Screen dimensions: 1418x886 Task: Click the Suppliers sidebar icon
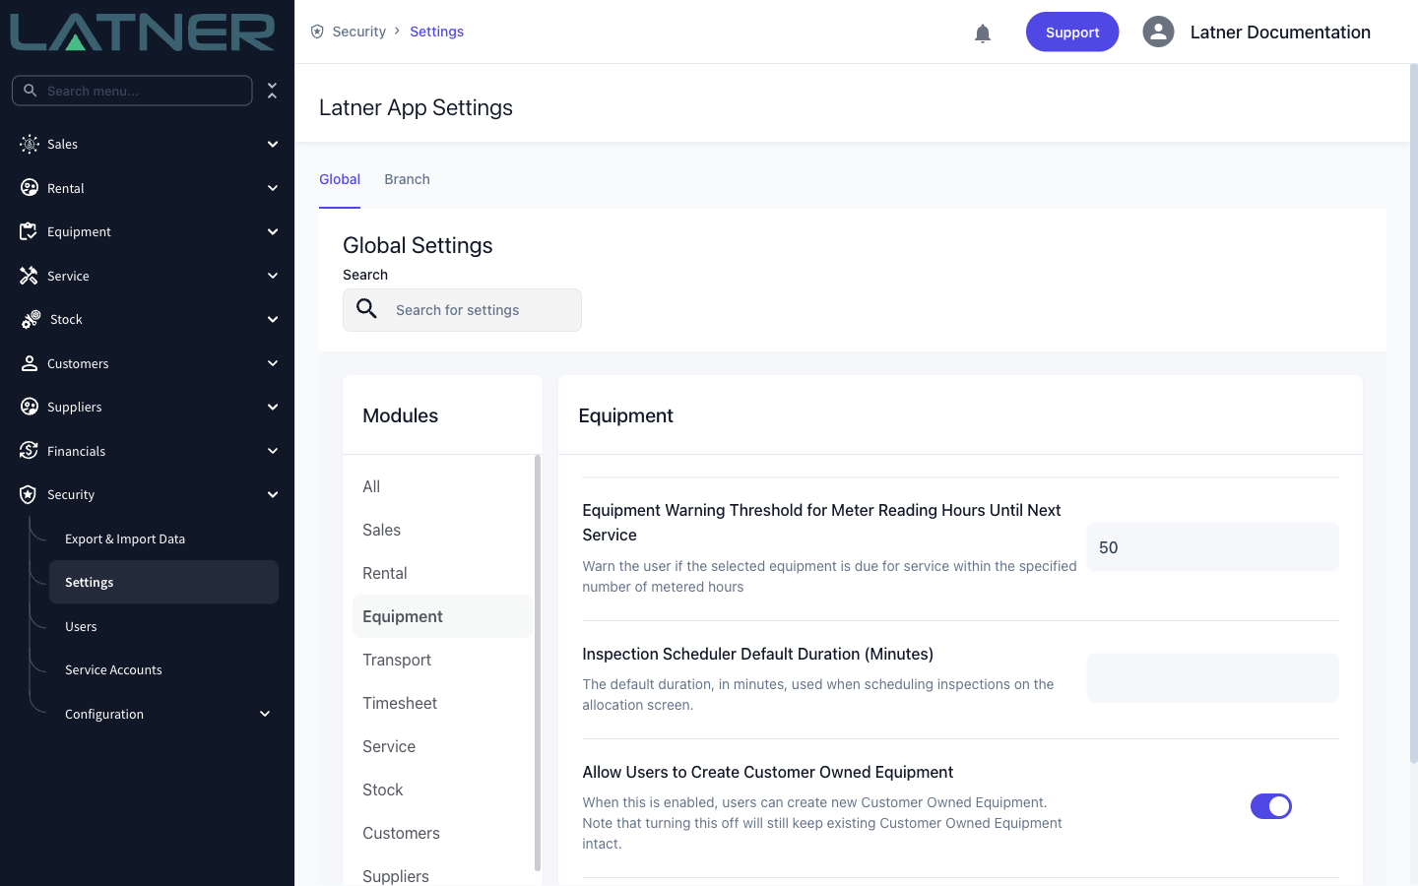[30, 407]
